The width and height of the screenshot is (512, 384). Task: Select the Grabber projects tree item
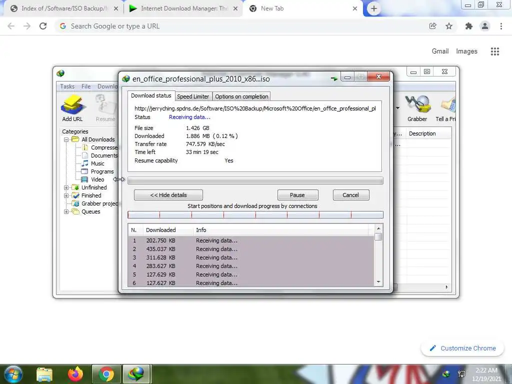coord(99,203)
